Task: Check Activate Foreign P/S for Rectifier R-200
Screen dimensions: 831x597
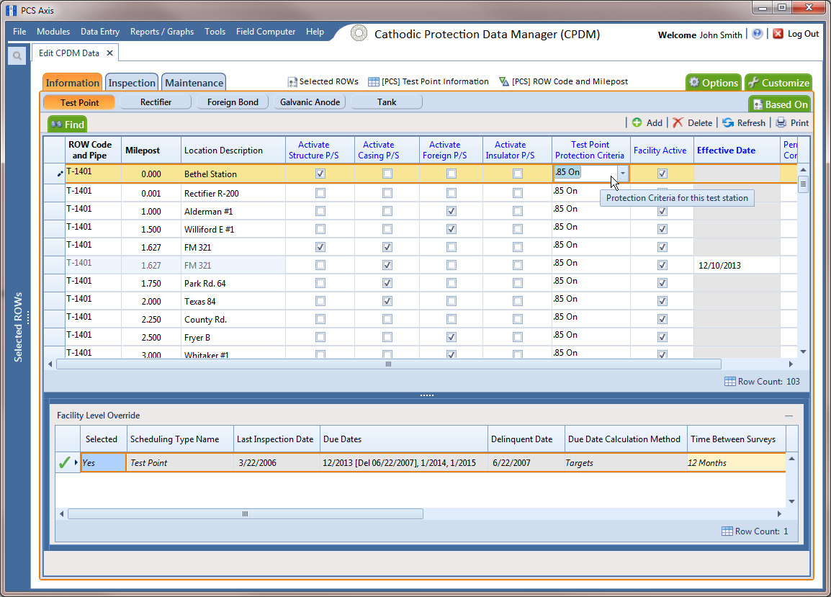Action: point(452,193)
